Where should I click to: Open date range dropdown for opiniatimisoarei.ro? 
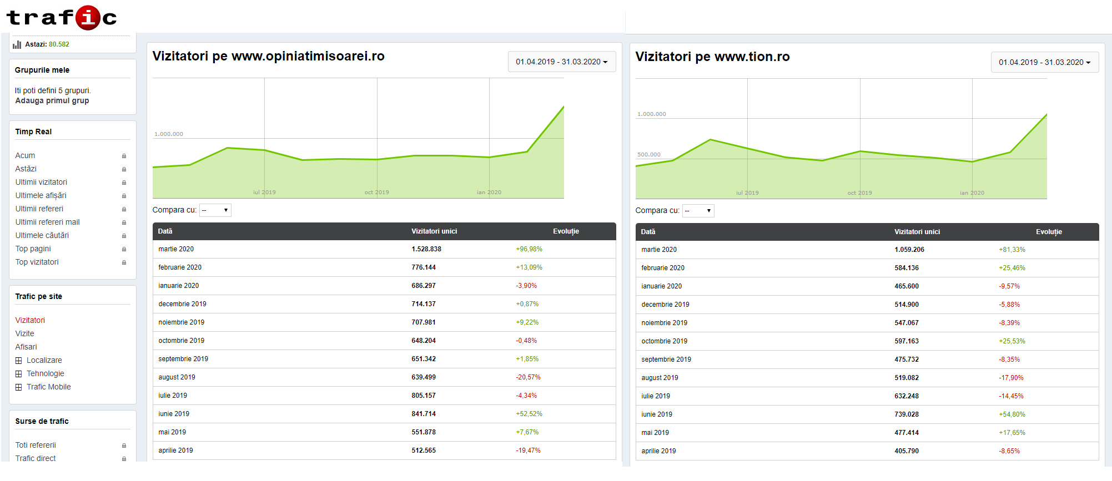[562, 62]
